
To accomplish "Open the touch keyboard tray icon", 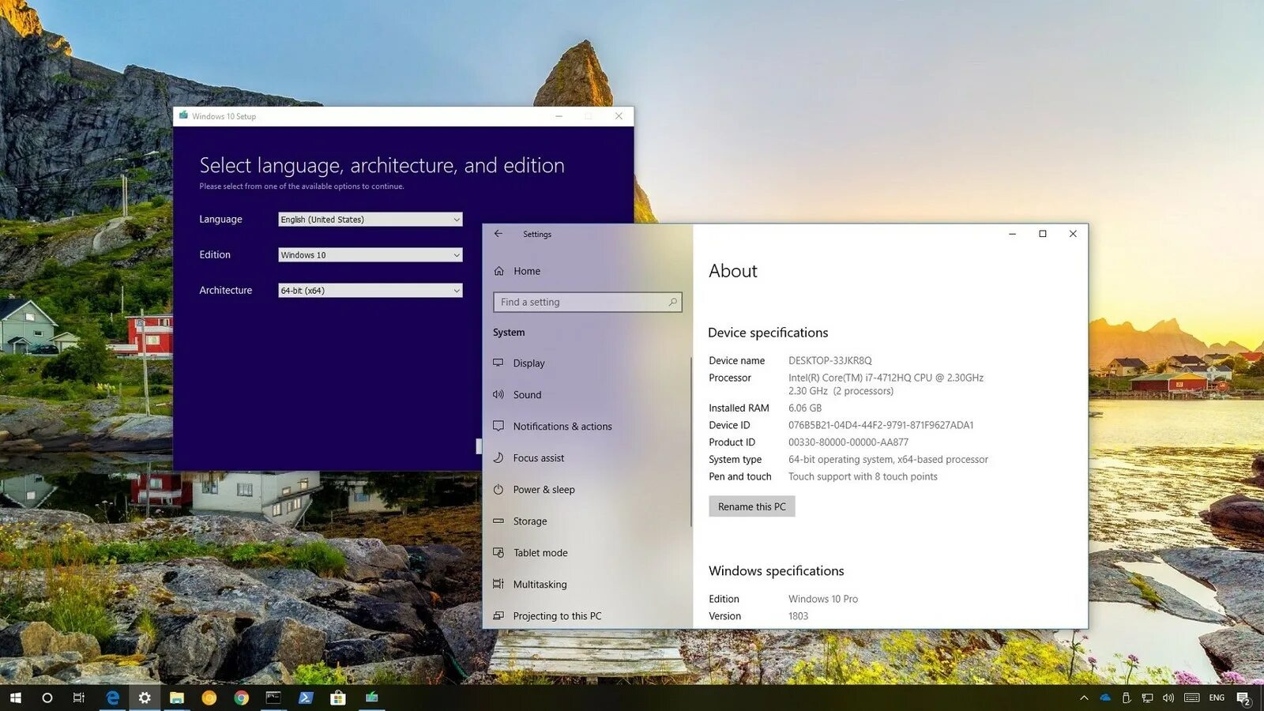I will coord(1192,698).
